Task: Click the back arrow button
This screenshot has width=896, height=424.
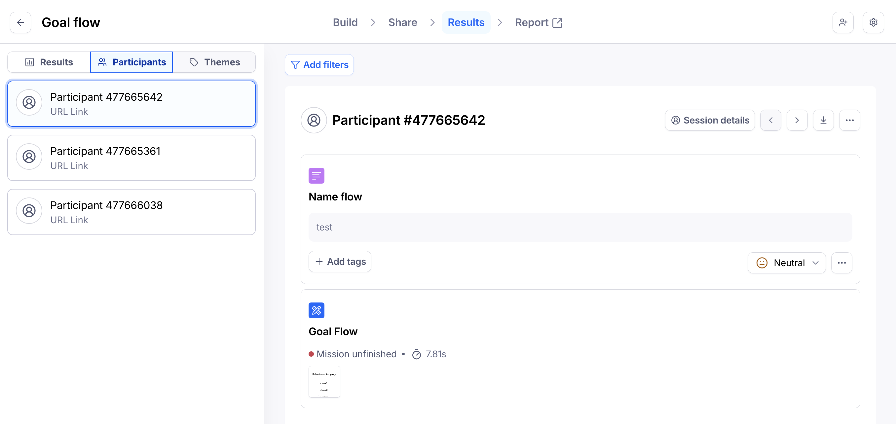Action: [20, 22]
